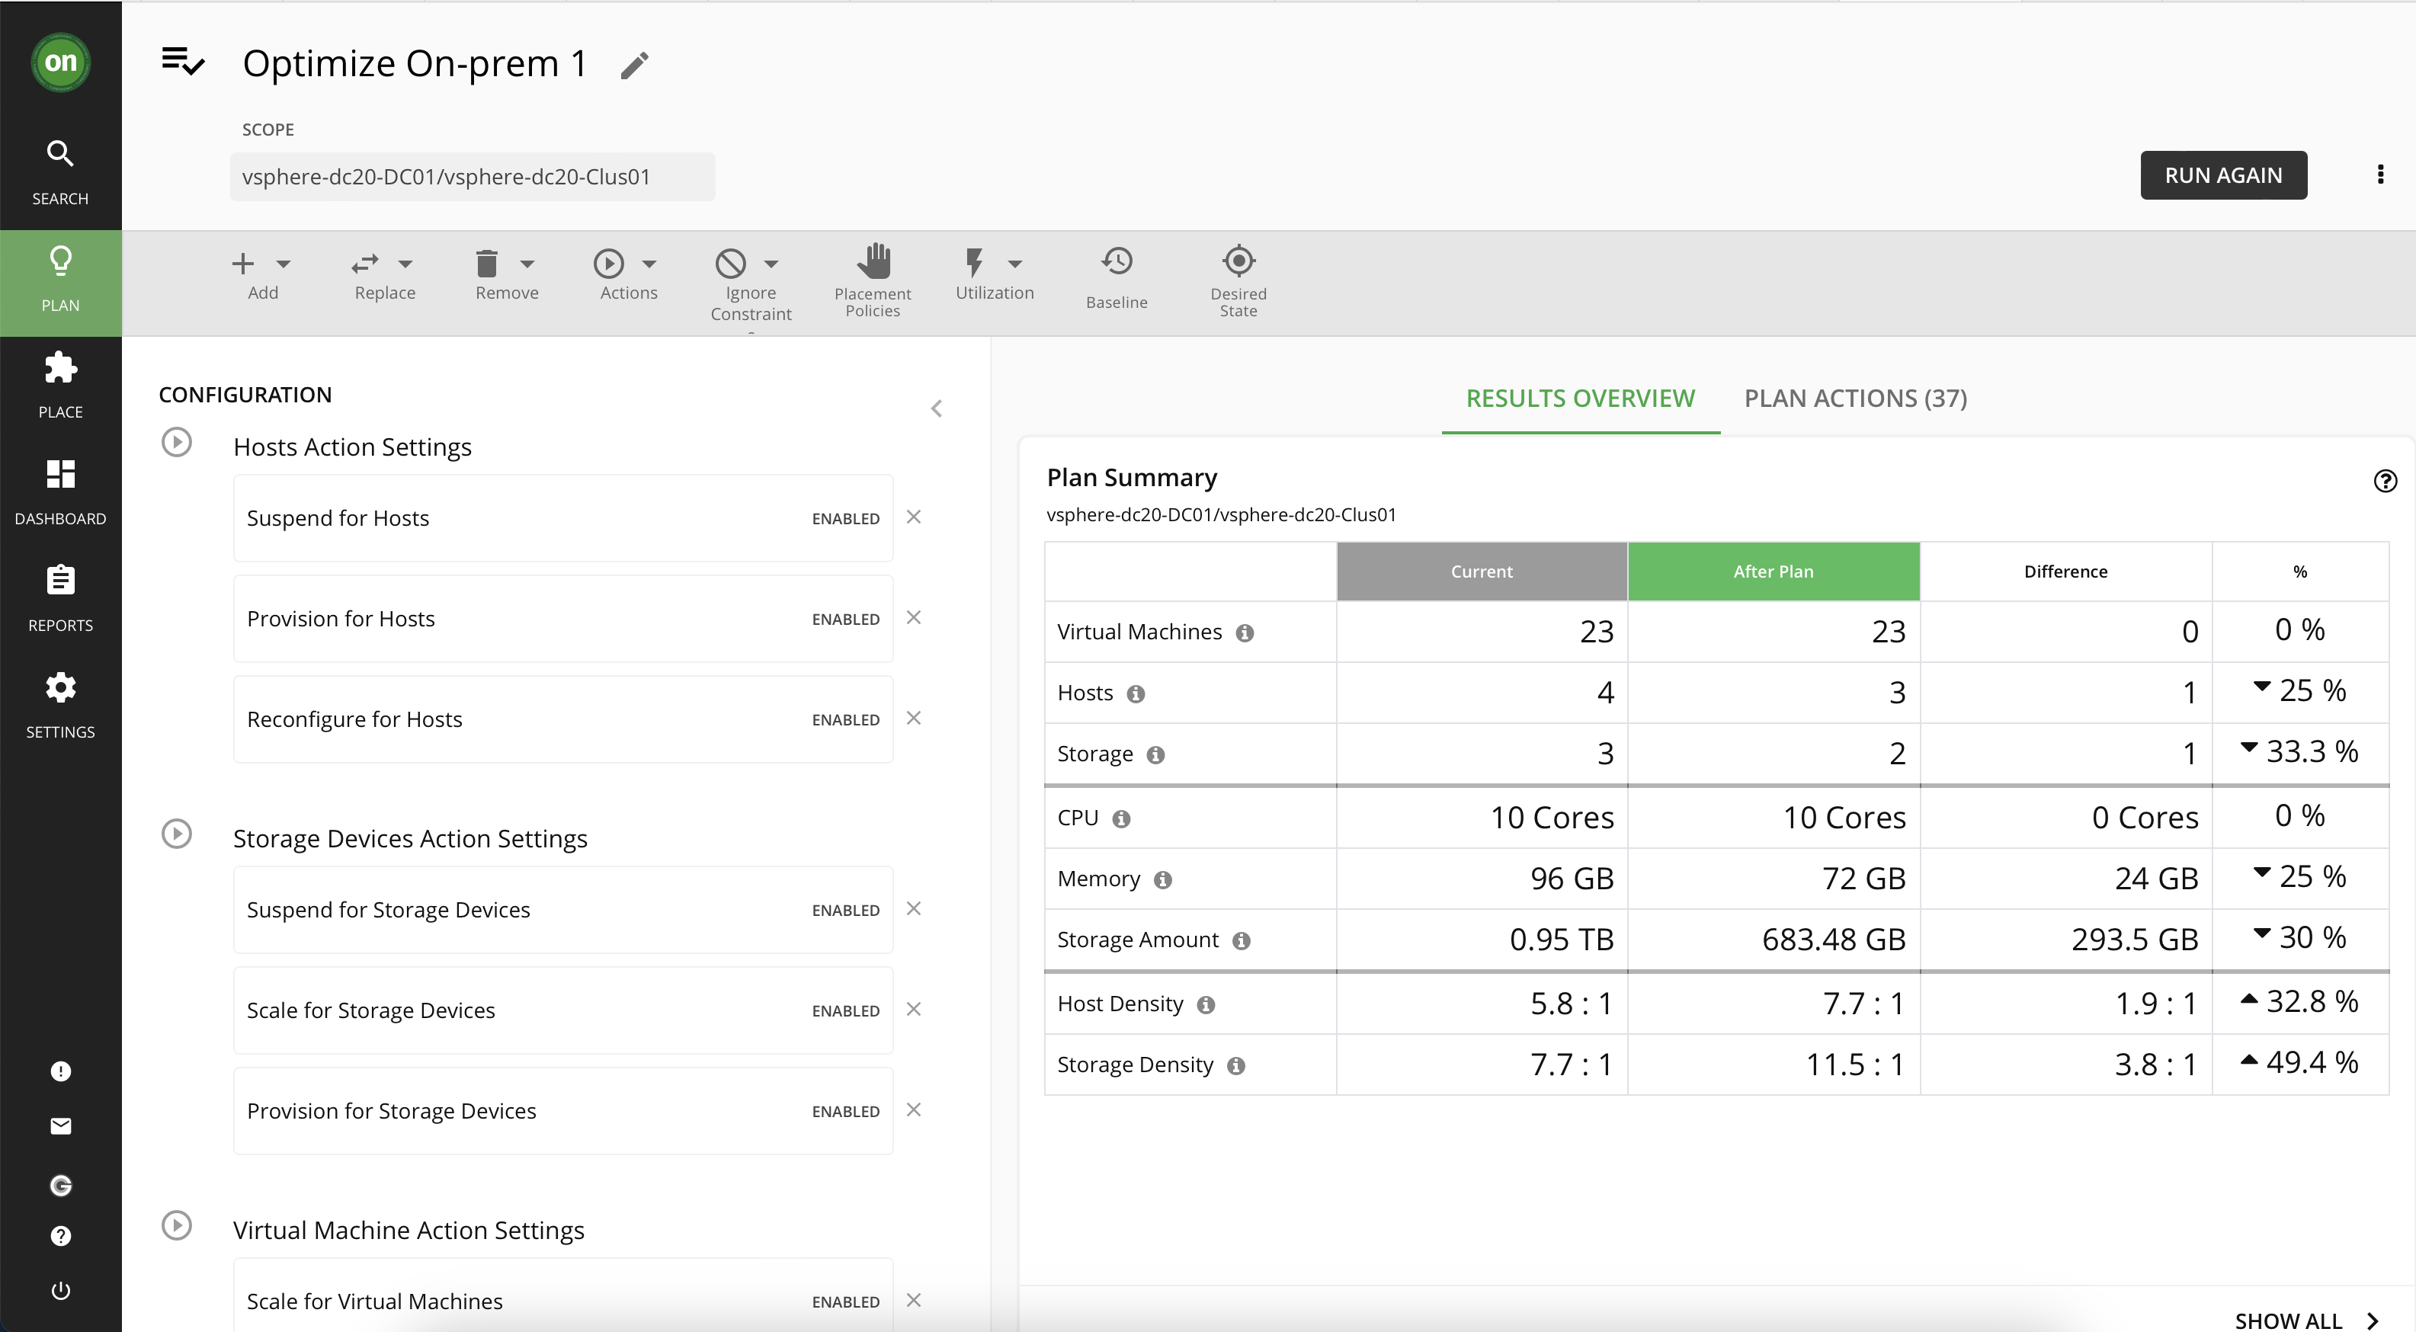The height and width of the screenshot is (1332, 2416).
Task: Switch to Plan Actions (37) tab
Action: 1855,399
